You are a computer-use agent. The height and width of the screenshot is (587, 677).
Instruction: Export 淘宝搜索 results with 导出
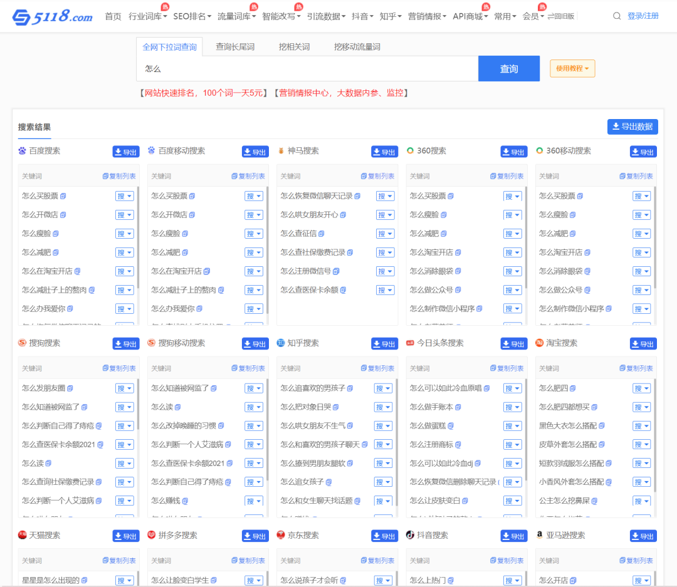pyautogui.click(x=643, y=344)
